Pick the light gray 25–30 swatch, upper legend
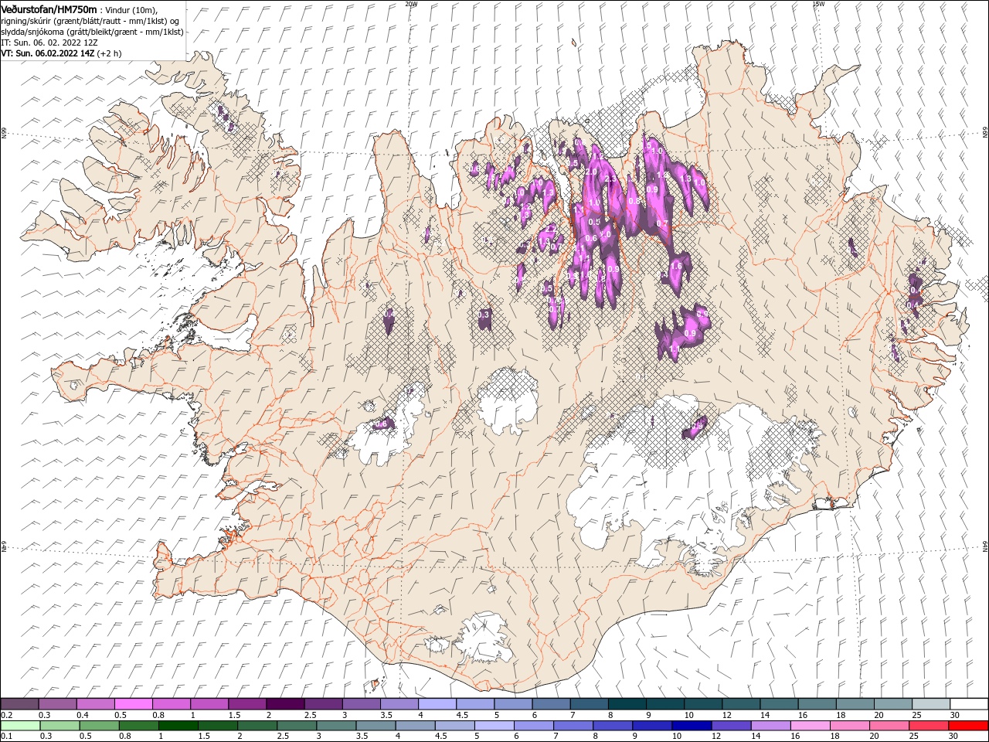 pyautogui.click(x=930, y=704)
